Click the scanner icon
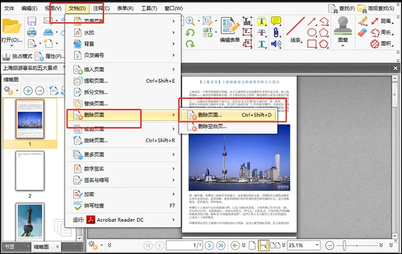The width and height of the screenshot is (402, 254). coord(48,32)
